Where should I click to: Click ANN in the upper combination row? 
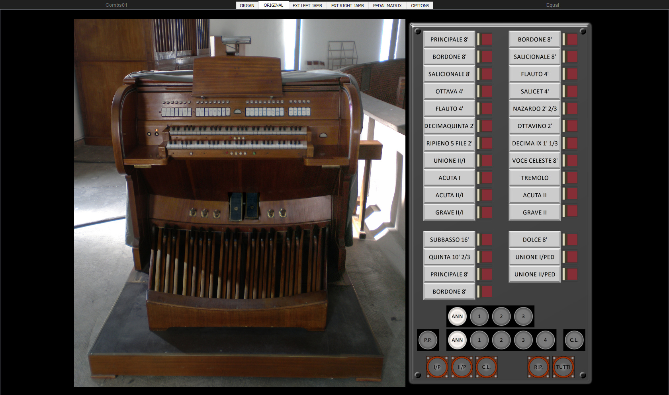457,316
